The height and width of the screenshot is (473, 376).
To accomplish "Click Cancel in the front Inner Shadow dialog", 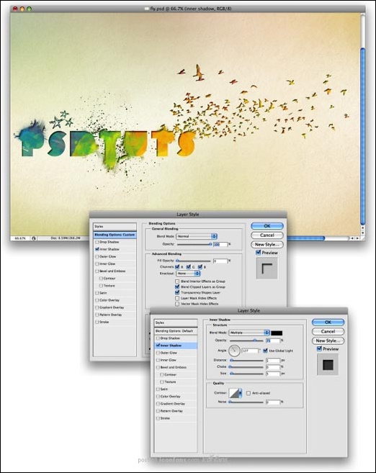I will point(328,331).
